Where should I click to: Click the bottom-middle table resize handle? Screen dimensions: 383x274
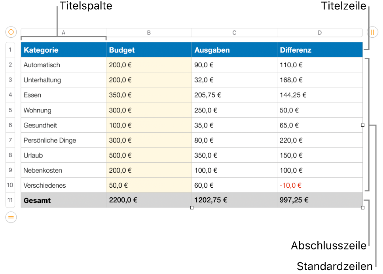[x=192, y=208]
